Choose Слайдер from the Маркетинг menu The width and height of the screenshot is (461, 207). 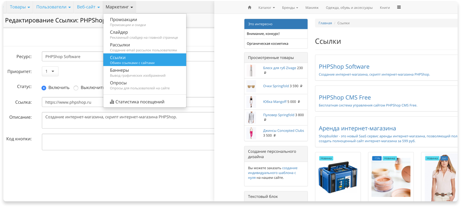(x=145, y=34)
